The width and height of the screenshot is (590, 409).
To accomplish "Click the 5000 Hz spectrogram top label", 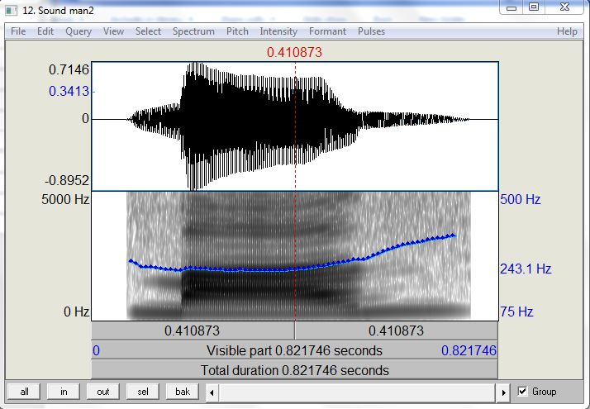I will tap(65, 199).
